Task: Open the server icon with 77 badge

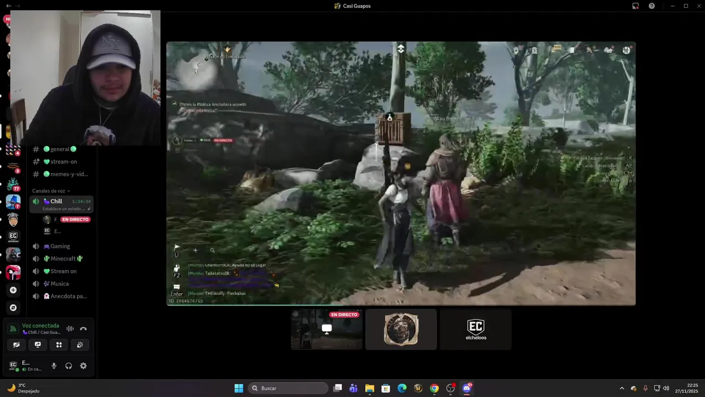Action: tap(13, 184)
